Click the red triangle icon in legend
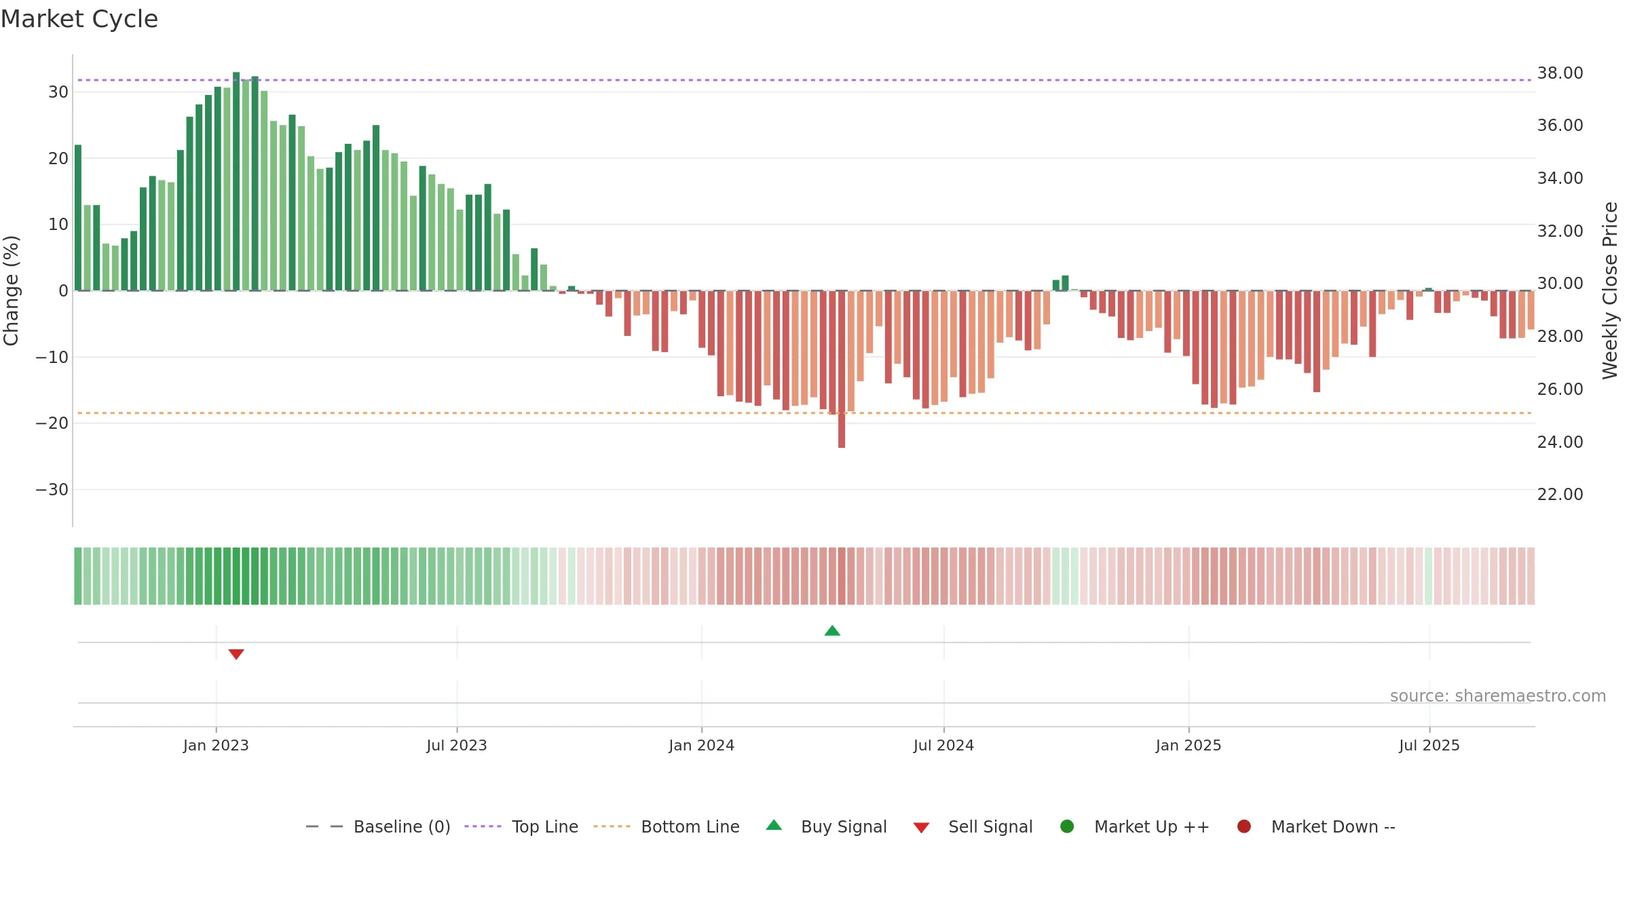 pos(921,828)
